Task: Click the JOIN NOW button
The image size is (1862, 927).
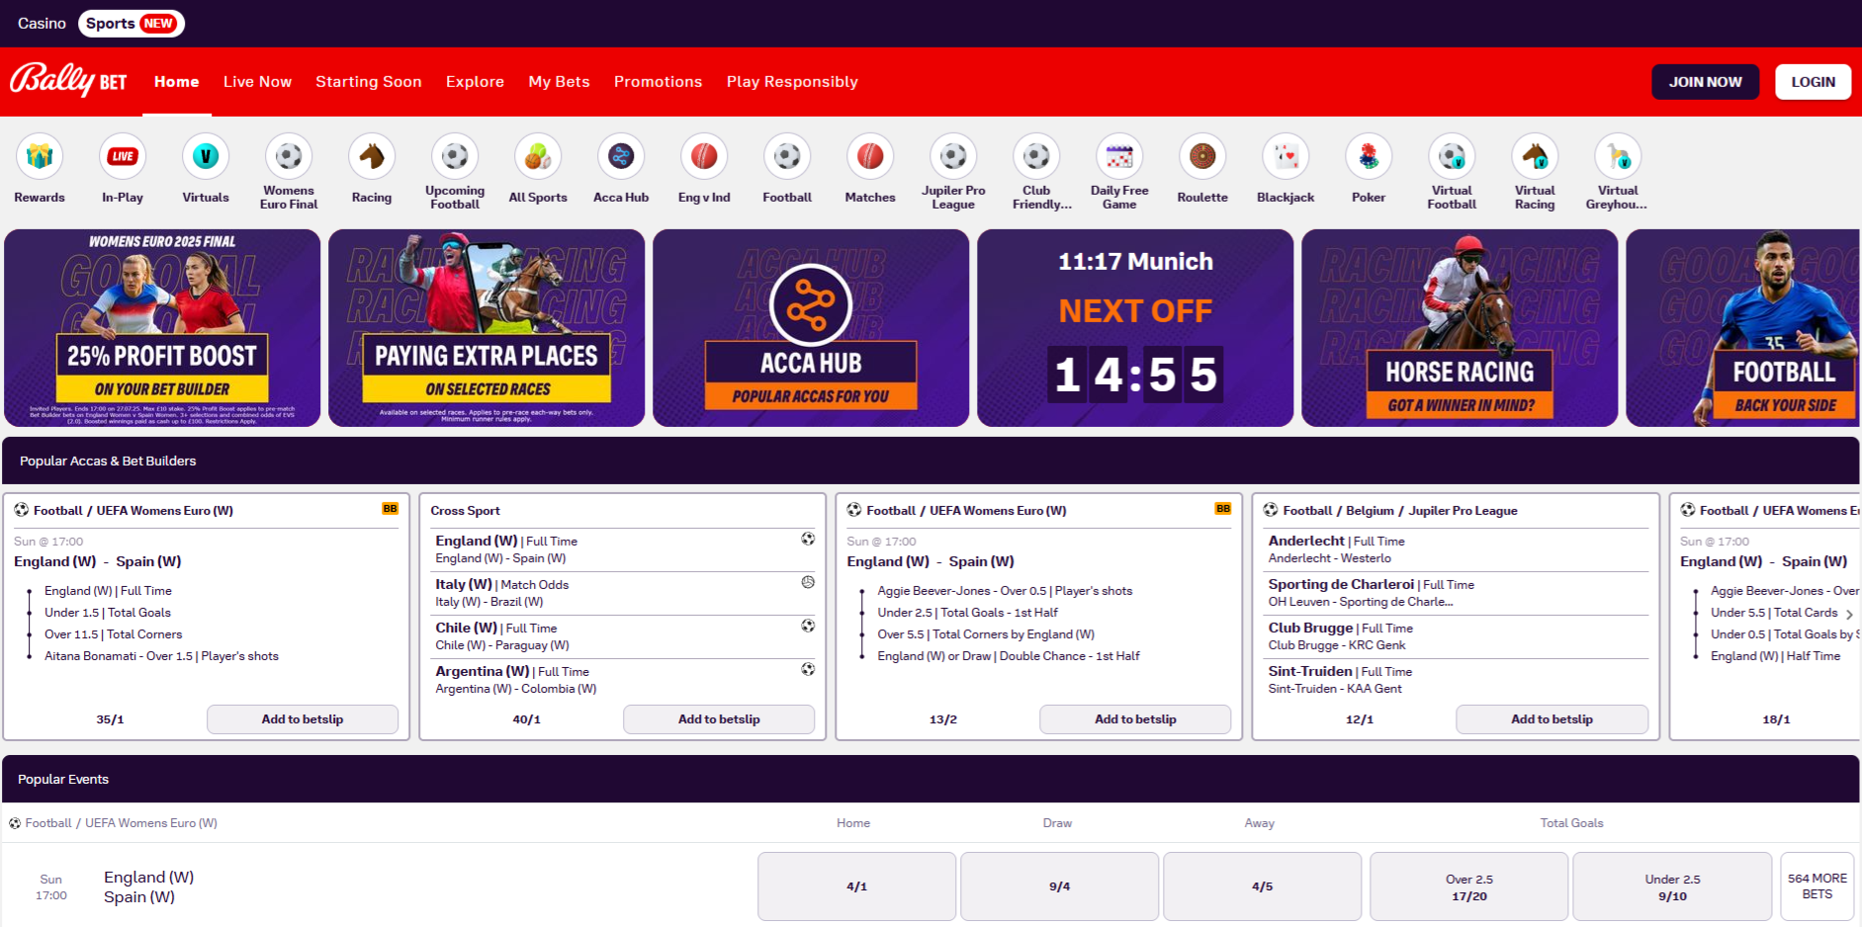Action: 1705,82
